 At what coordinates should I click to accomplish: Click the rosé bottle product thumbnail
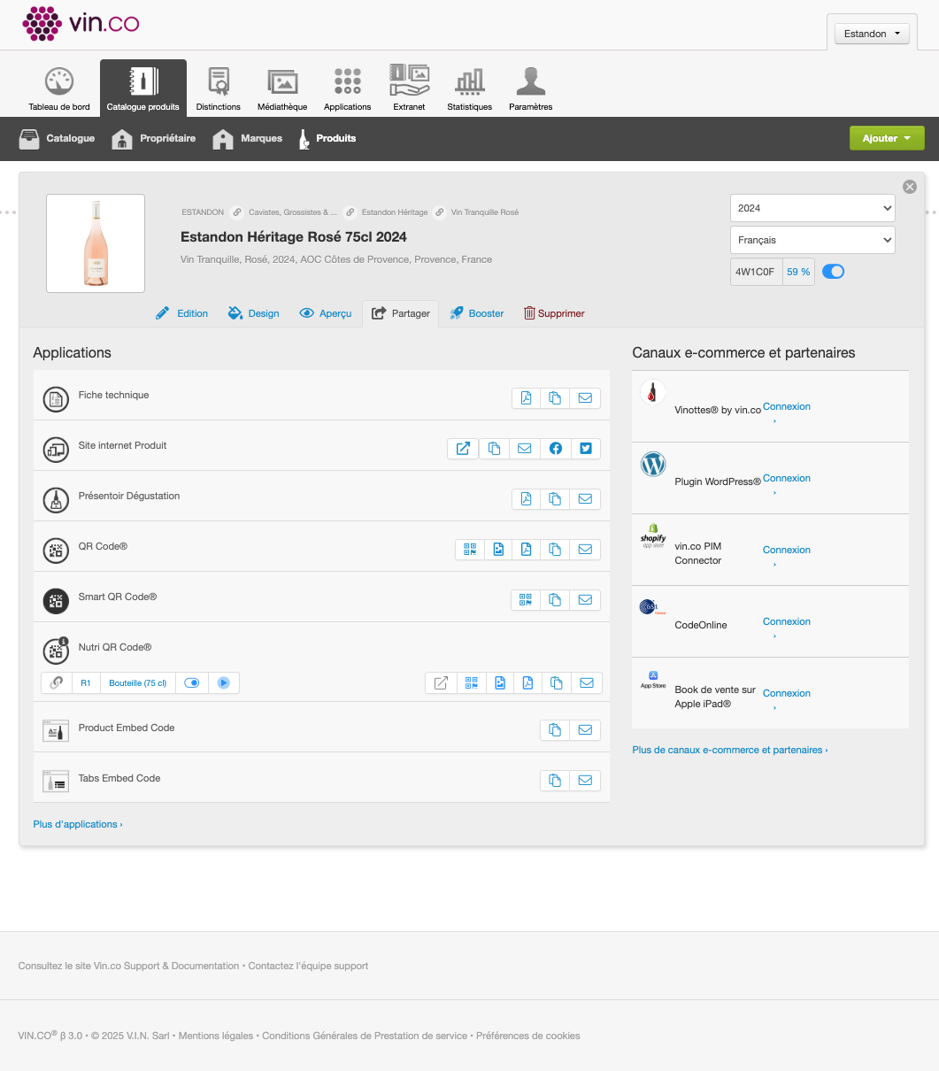tap(96, 243)
